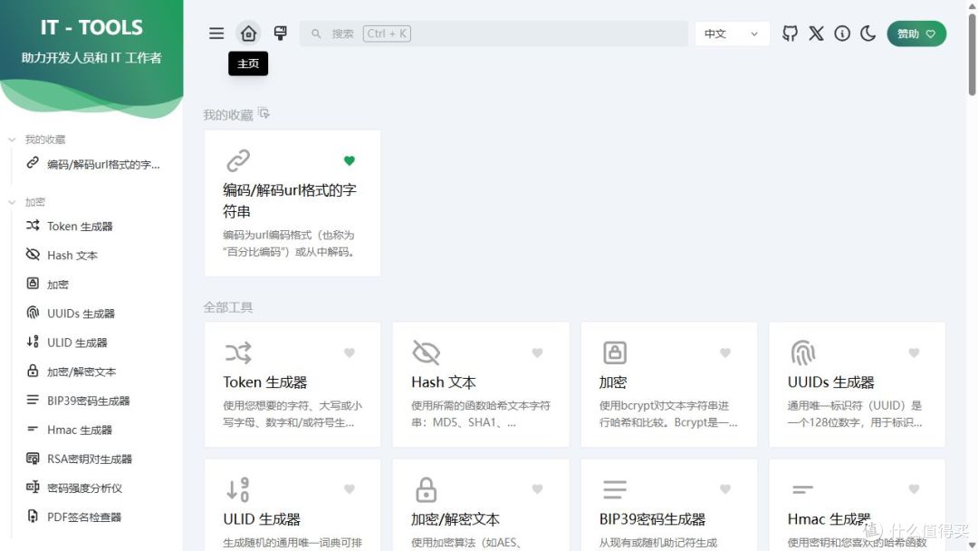The width and height of the screenshot is (978, 551).
Task: Open the About info icon
Action: [x=842, y=34]
